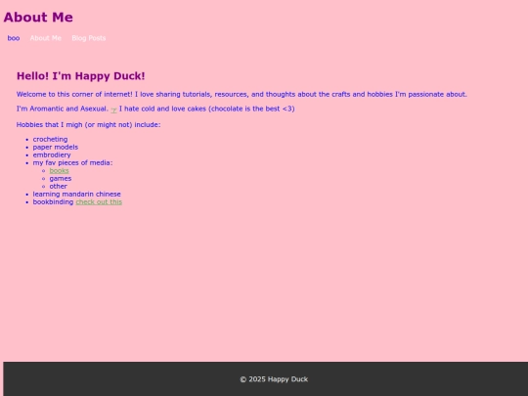Click the "embrodiery" list item

tap(52, 154)
